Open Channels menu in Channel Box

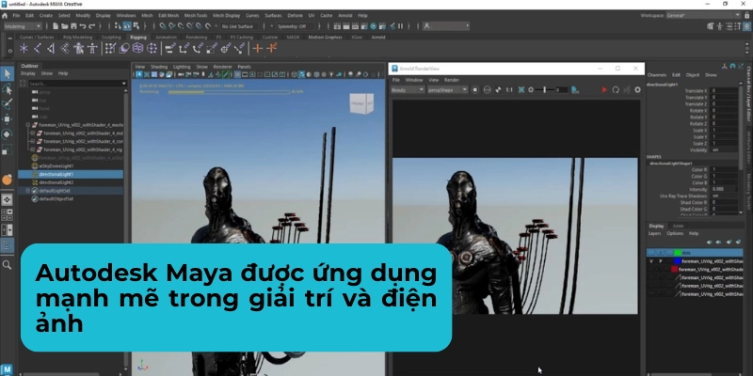[656, 75]
